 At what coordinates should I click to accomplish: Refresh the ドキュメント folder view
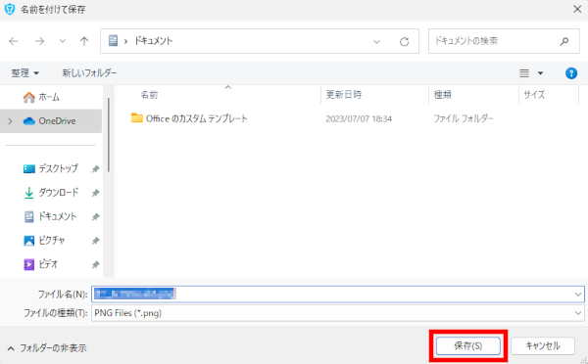point(404,41)
